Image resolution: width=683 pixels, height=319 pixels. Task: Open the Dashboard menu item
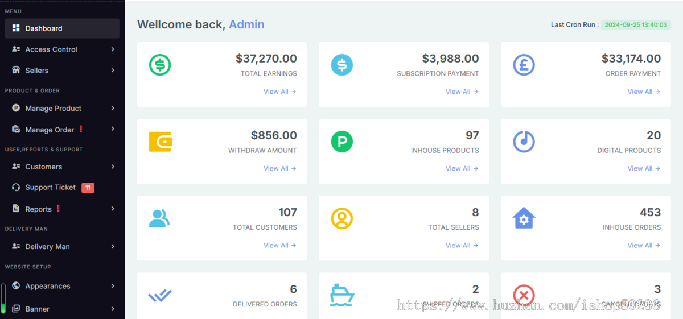coord(62,28)
